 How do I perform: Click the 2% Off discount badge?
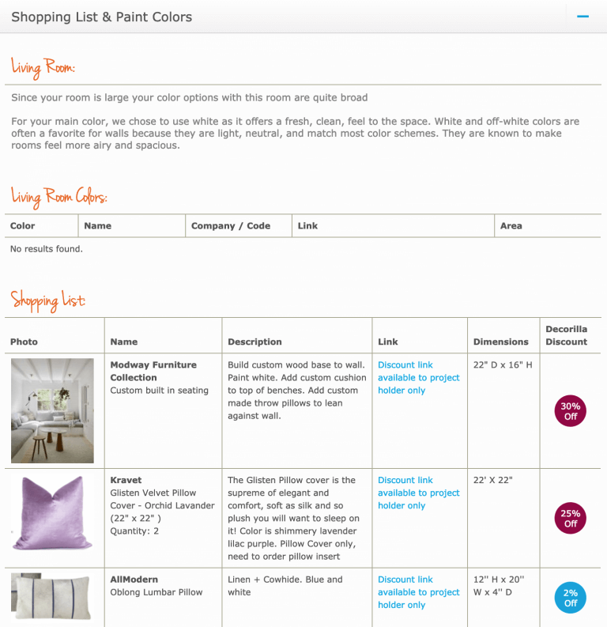(x=570, y=598)
